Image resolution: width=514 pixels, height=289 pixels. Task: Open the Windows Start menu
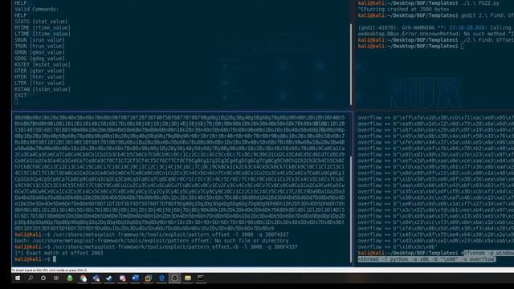[18, 279]
